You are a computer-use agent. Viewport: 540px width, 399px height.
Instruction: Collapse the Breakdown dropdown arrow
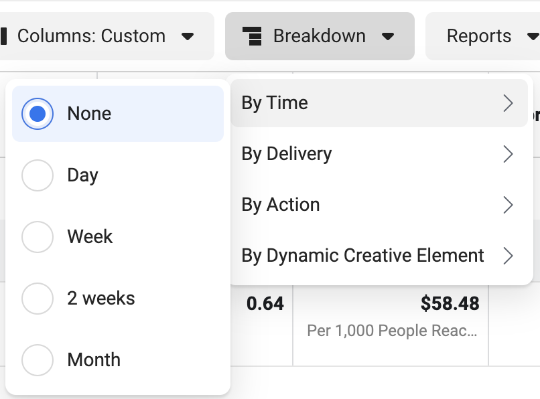tap(388, 36)
